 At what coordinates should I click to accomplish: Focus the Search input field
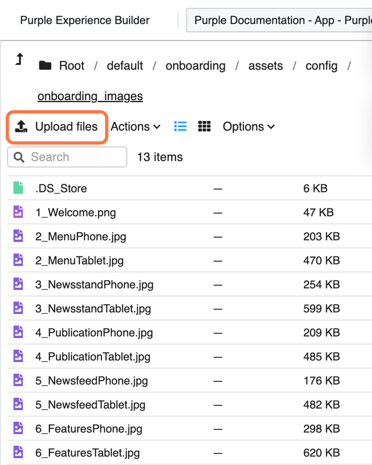67,157
